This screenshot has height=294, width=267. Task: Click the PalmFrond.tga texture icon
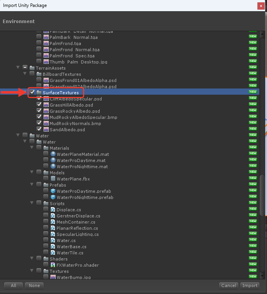pyautogui.click(x=46, y=43)
